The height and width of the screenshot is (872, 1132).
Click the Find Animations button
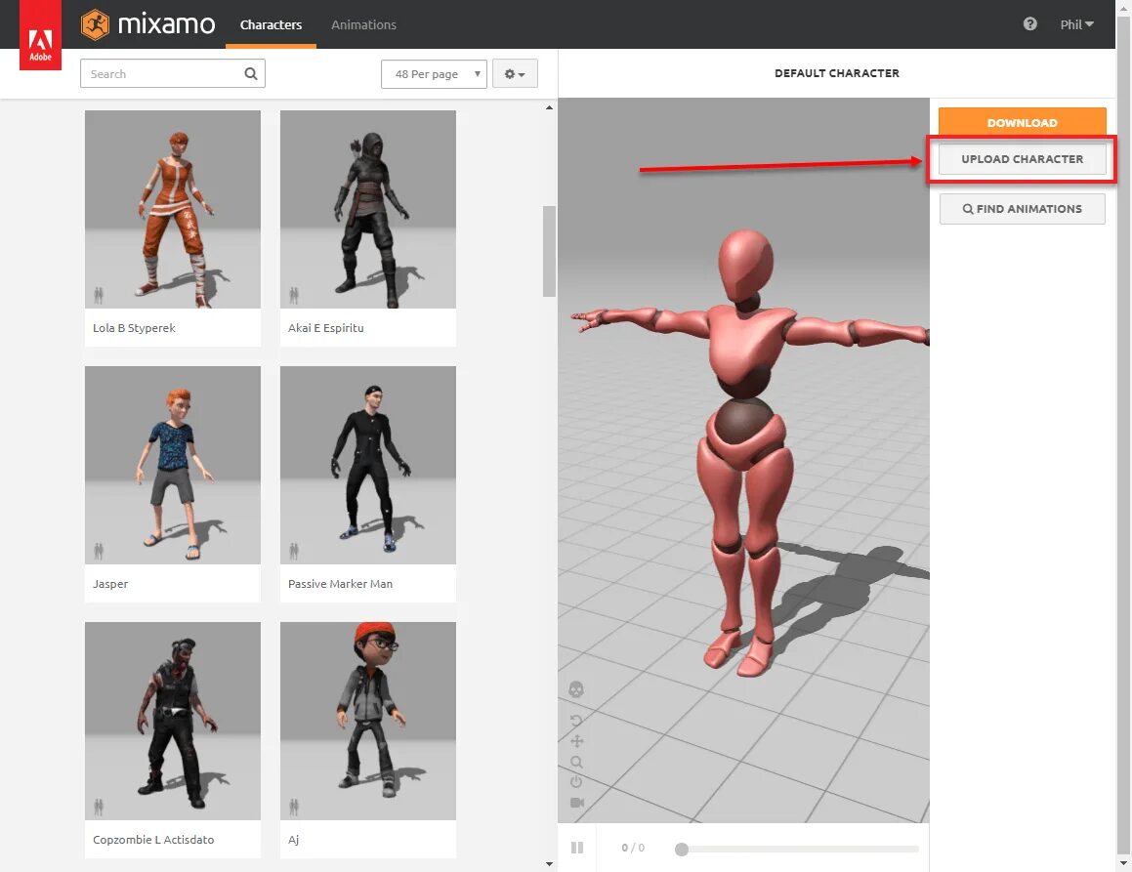pyautogui.click(x=1023, y=209)
